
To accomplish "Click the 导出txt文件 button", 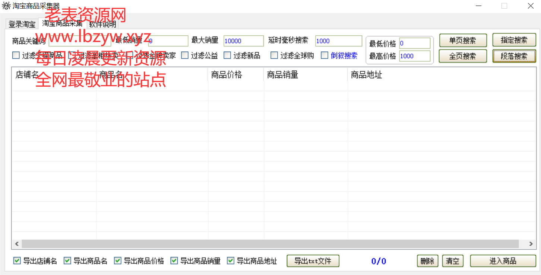I will coord(313,261).
